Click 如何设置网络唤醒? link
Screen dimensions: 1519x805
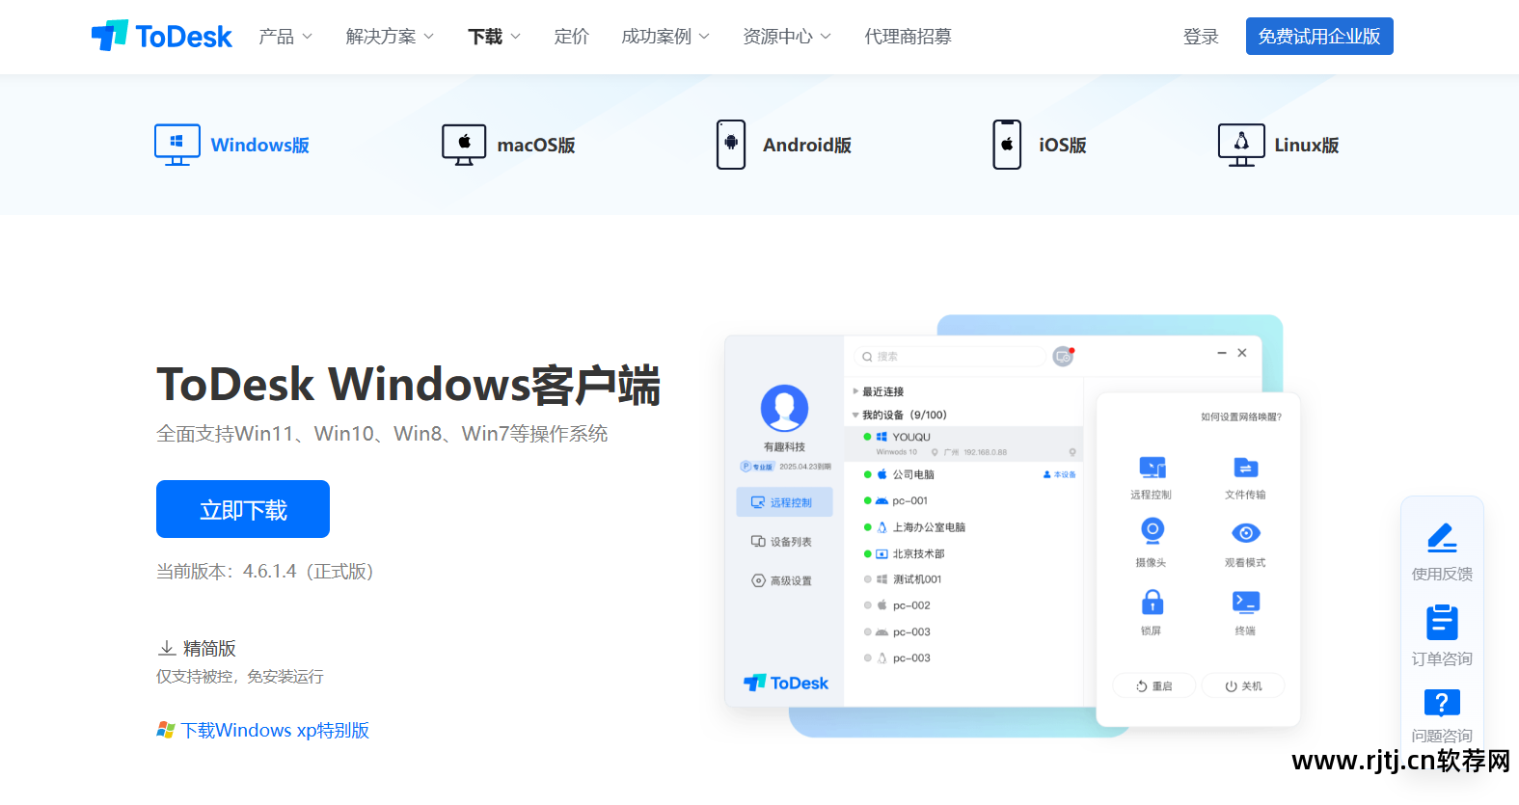(1241, 417)
